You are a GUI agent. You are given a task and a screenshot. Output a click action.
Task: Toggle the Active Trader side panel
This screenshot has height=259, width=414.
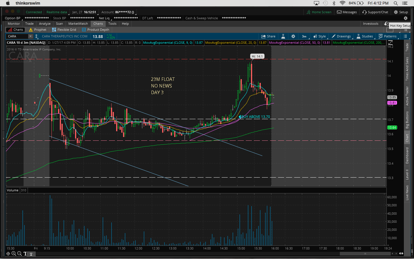point(407,96)
